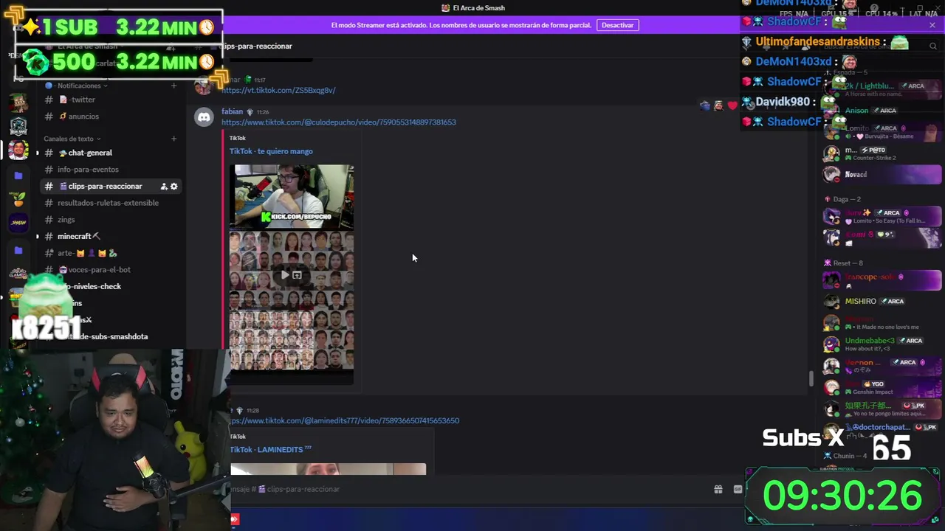Click Desactivar streamer mode button
This screenshot has width=945, height=531.
618,25
